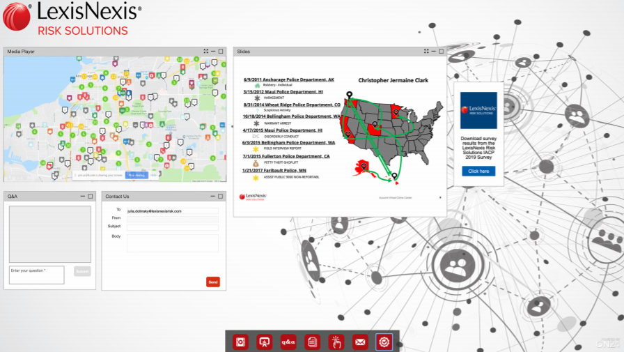Click 'Christopher Jermaine Clark' slide title
The height and width of the screenshot is (352, 624).
393,80
